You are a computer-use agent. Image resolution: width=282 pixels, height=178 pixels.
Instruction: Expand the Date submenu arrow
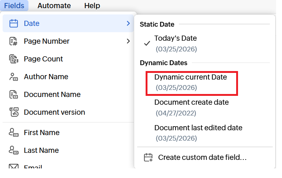(128, 23)
